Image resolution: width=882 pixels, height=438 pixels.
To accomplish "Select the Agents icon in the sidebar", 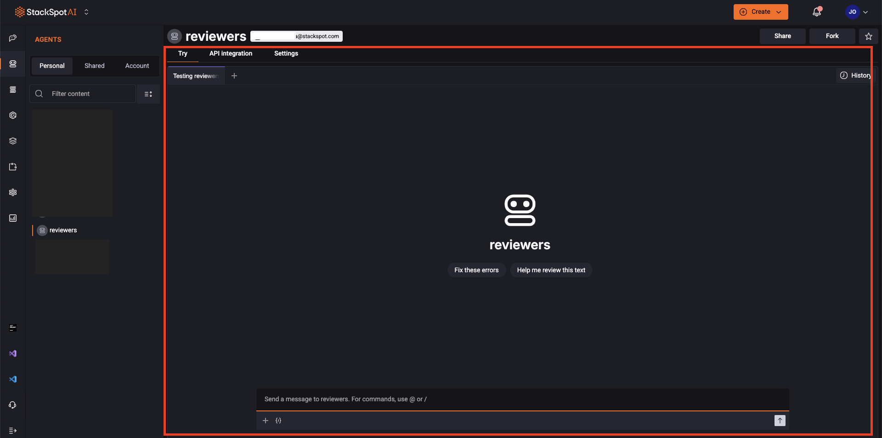I will point(13,64).
